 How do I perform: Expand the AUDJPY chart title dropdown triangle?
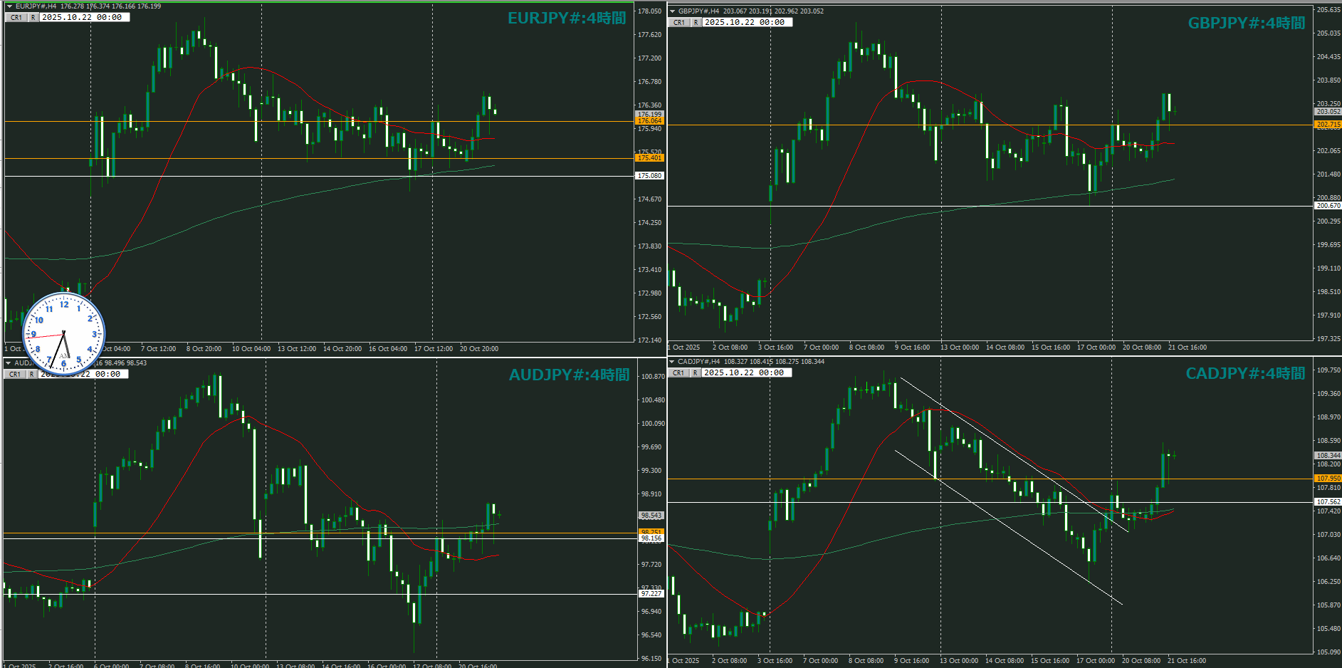pos(9,363)
